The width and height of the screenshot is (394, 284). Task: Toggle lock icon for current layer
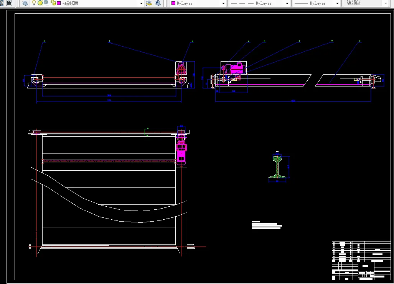(x=53, y=3)
